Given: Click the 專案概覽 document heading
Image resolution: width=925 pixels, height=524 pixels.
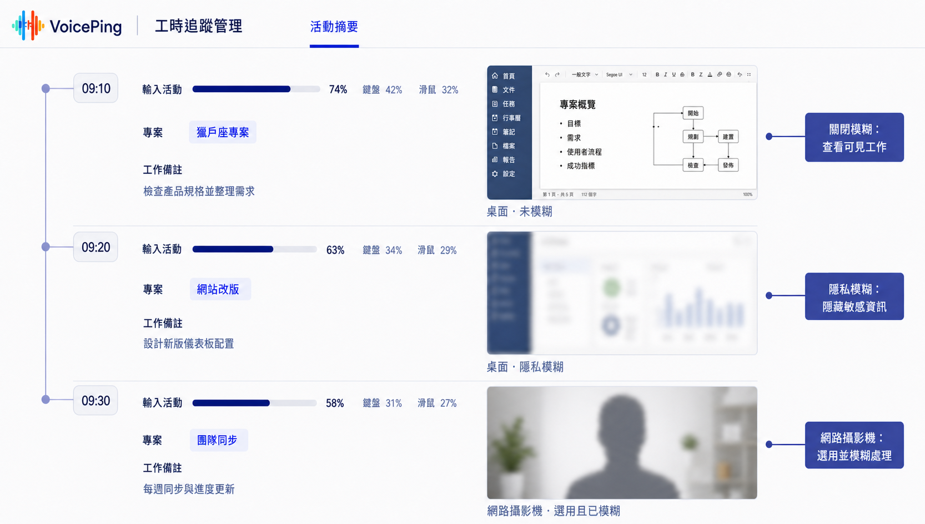Looking at the screenshot, I should point(577,104).
